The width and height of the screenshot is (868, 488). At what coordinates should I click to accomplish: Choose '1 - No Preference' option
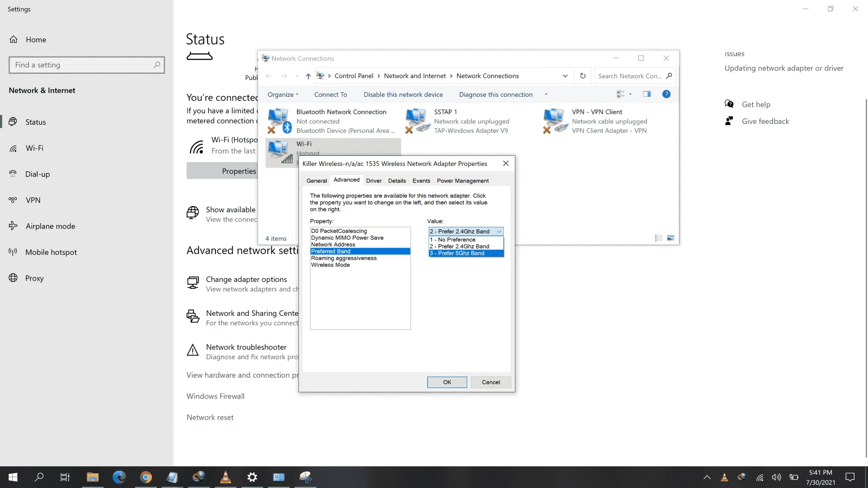click(x=466, y=239)
